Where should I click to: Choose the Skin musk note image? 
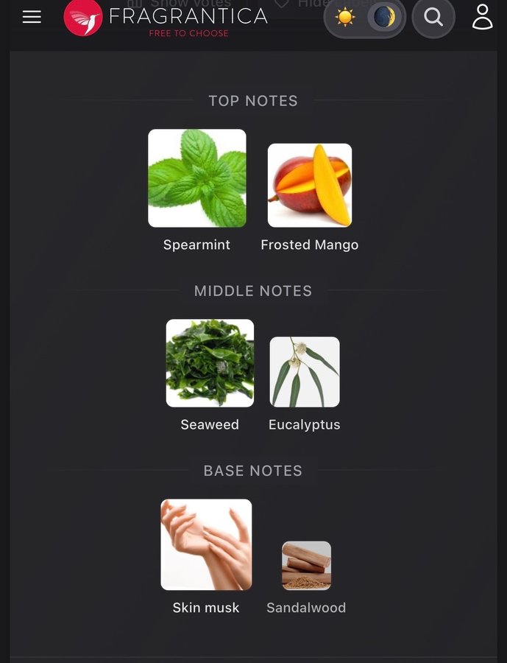tap(206, 544)
